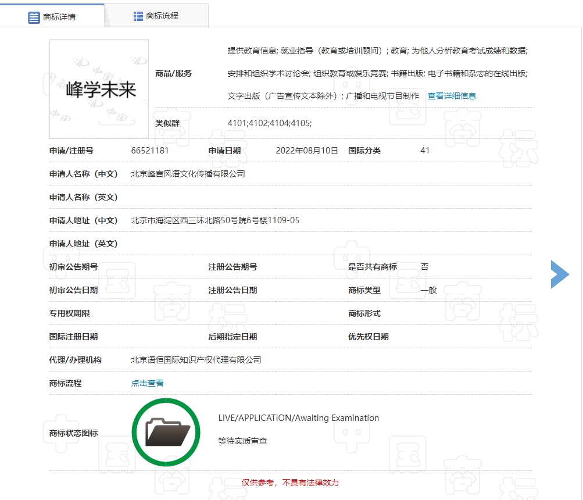Go to next record with blue arrow
Screen dimensions: 583x500
click(x=560, y=274)
